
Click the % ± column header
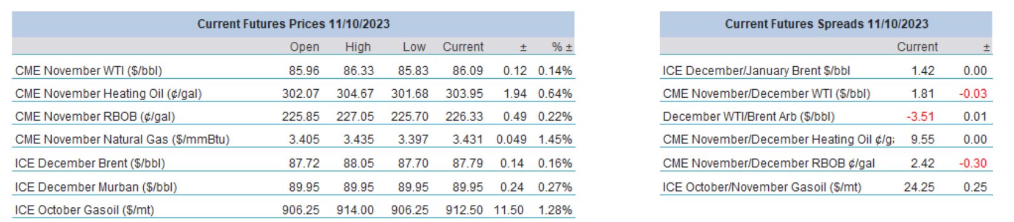(562, 47)
